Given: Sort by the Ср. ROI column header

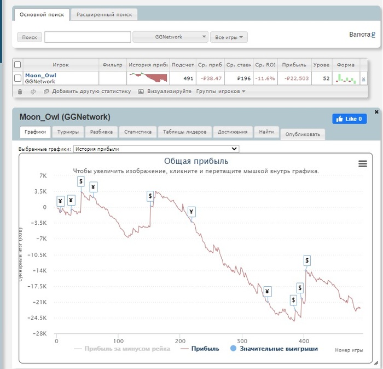Looking at the screenshot, I should pos(265,65).
